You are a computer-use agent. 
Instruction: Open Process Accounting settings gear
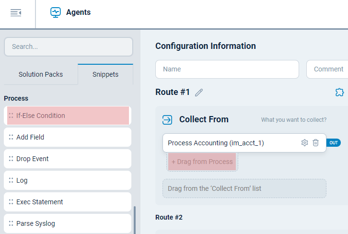304,143
